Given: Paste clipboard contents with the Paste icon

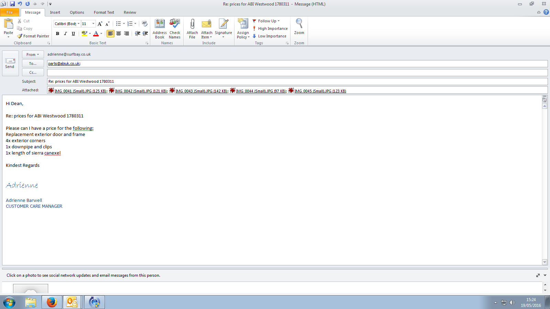Looking at the screenshot, I should coord(8,24).
